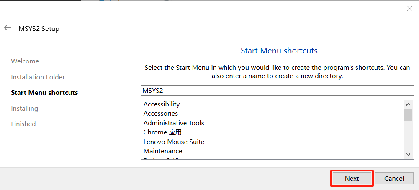Choose Accessibility from the folder list
The width and height of the screenshot is (419, 190).
click(162, 104)
